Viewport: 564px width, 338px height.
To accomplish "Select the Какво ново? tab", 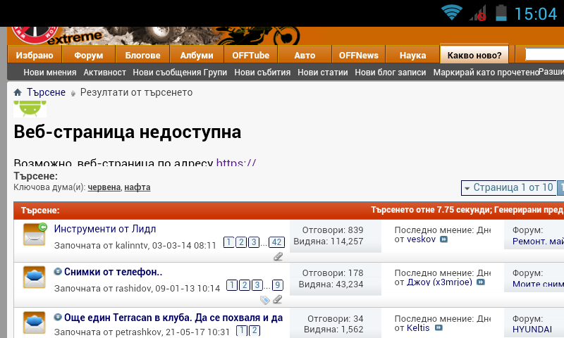I will tap(474, 55).
